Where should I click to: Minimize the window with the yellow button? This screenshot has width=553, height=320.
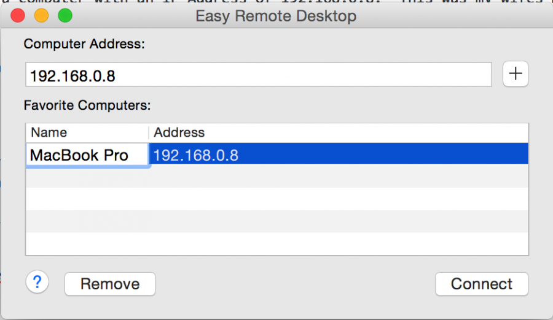point(41,15)
